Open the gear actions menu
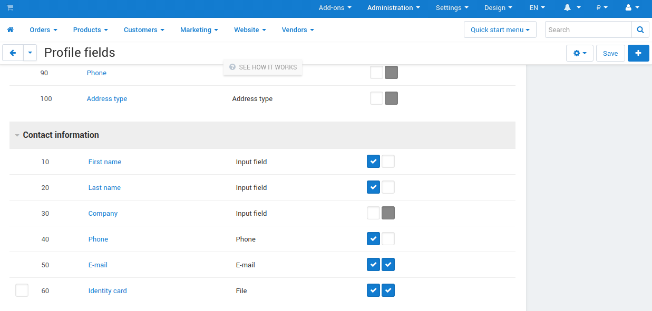 pos(580,53)
